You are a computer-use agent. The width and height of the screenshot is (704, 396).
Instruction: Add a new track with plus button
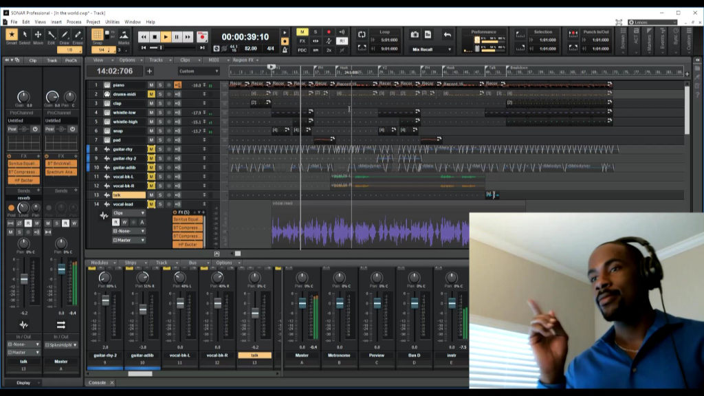pyautogui.click(x=149, y=71)
